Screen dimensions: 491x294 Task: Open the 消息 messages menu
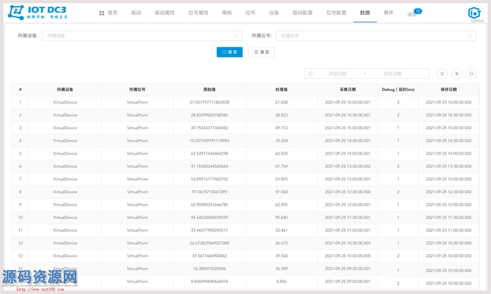[412, 14]
